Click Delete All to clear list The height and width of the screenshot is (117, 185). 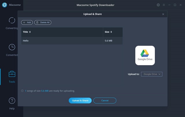click(x=43, y=22)
